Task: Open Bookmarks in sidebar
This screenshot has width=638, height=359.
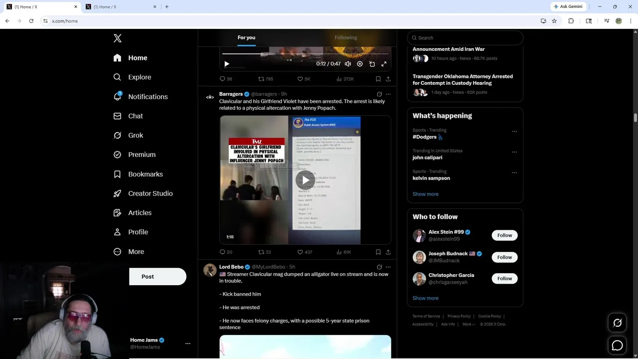Action: pos(138,174)
